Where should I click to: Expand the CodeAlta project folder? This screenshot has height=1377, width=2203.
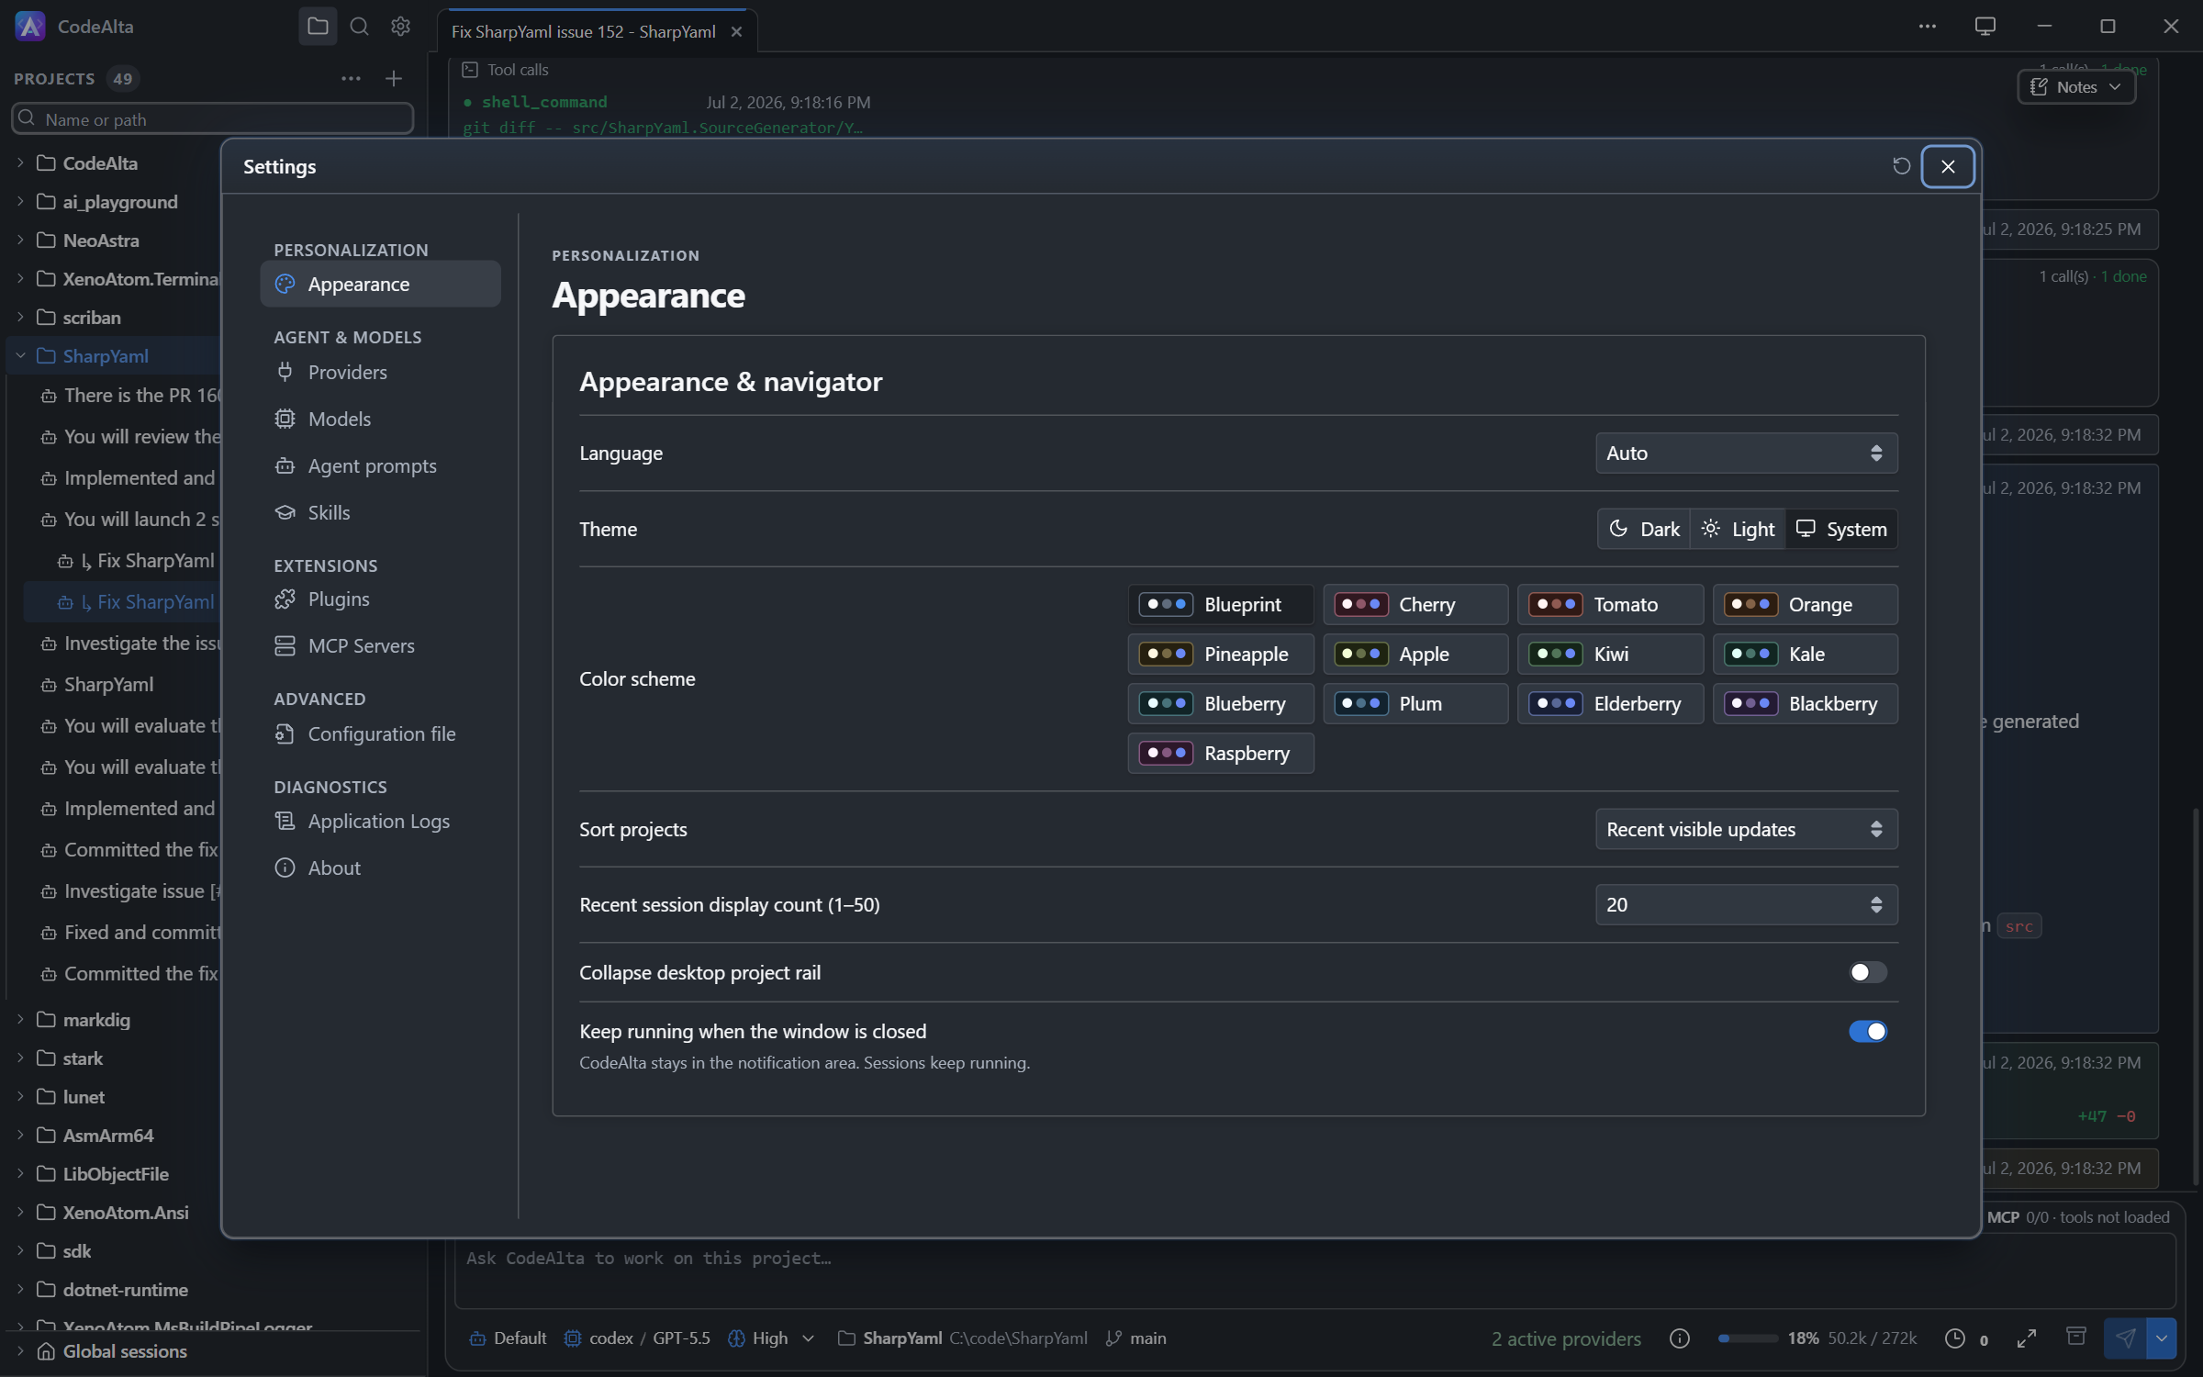coord(20,163)
